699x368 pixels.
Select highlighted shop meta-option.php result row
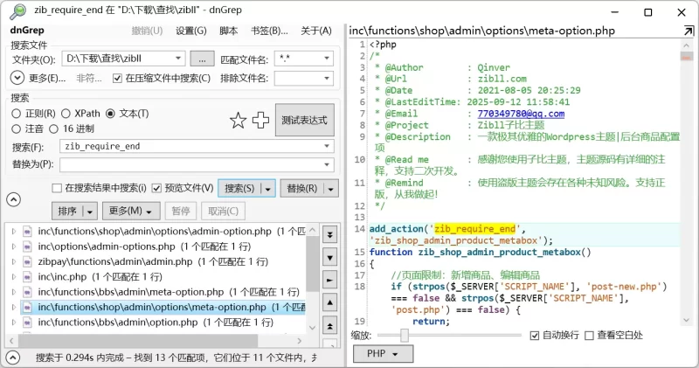coord(163,308)
